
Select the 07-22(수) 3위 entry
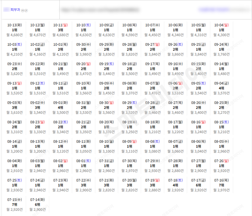(x=83, y=185)
